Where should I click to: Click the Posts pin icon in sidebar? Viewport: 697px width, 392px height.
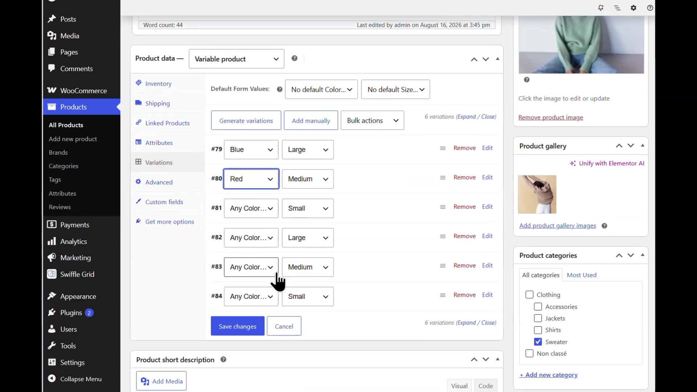click(52, 19)
